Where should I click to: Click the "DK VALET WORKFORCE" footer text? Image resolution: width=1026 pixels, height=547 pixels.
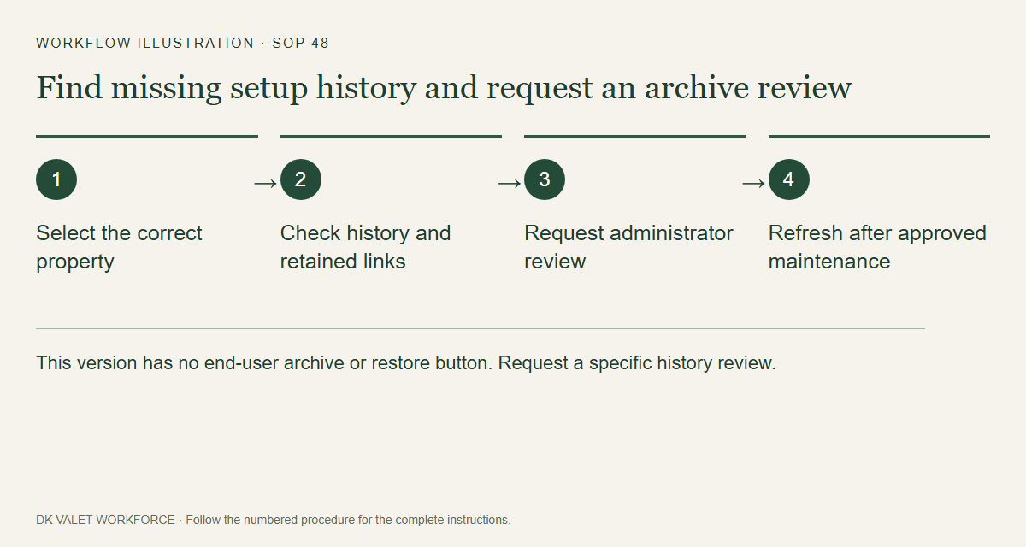point(105,520)
